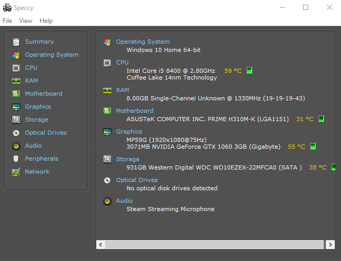Go to Operating System section in sidebar
This screenshot has height=261, width=341.
coord(52,55)
